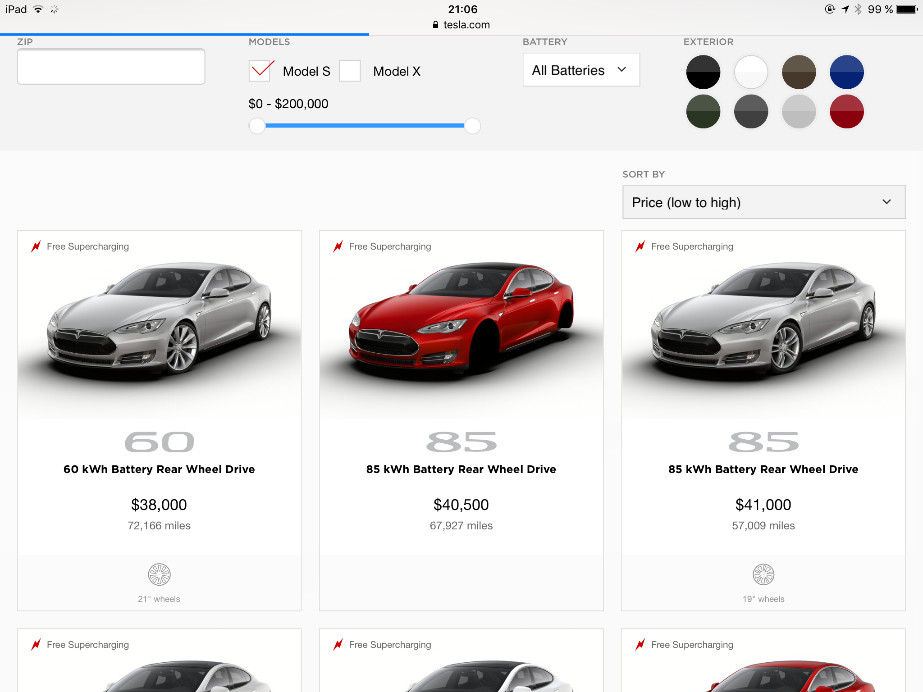The width and height of the screenshot is (923, 692).
Task: Click the network activity spinner icon
Action: coord(55,9)
